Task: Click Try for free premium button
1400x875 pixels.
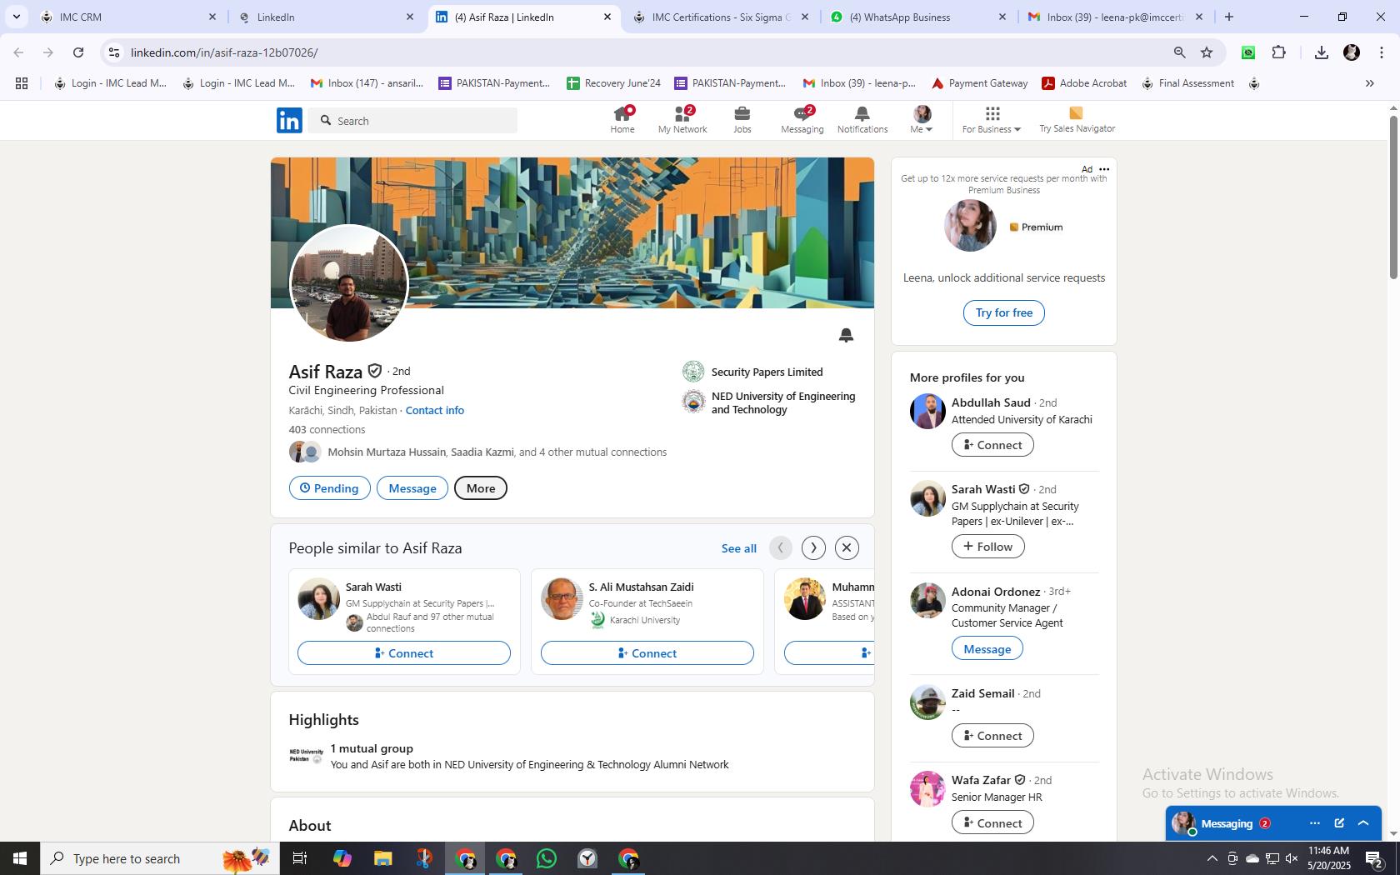Action: coord(1003,312)
